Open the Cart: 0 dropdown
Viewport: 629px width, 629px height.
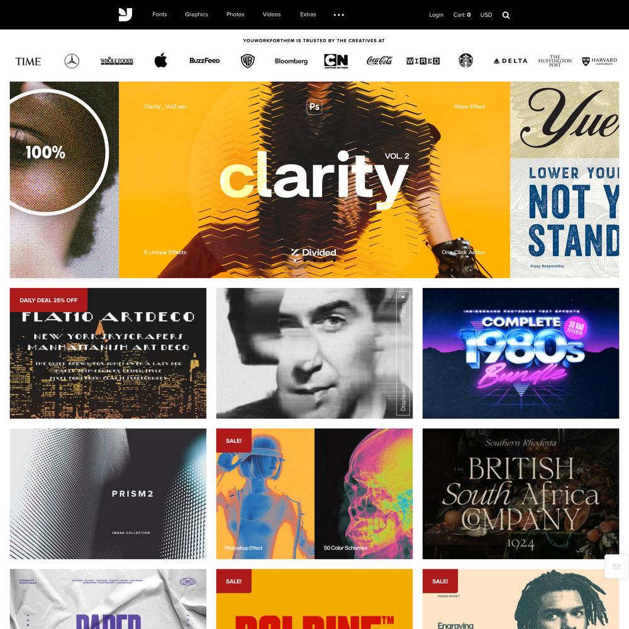[x=462, y=15]
